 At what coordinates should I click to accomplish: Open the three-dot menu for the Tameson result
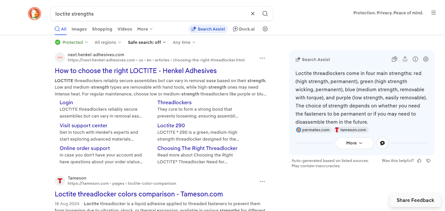tap(262, 181)
